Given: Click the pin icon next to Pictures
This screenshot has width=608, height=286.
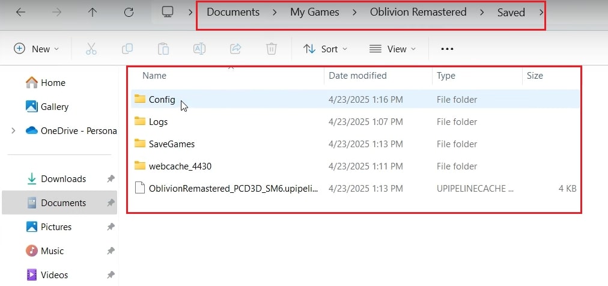Looking at the screenshot, I should [x=111, y=227].
